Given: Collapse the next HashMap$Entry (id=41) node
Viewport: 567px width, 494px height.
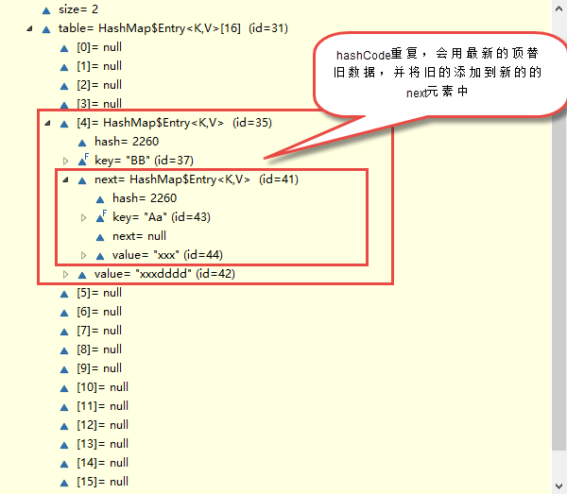Looking at the screenshot, I should 65,179.
